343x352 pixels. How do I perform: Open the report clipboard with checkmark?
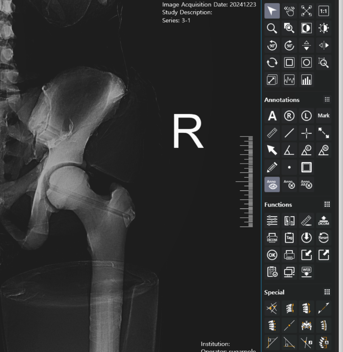272,272
